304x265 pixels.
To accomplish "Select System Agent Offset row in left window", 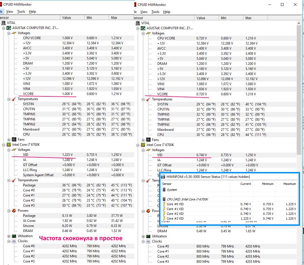I will click(x=78, y=175).
